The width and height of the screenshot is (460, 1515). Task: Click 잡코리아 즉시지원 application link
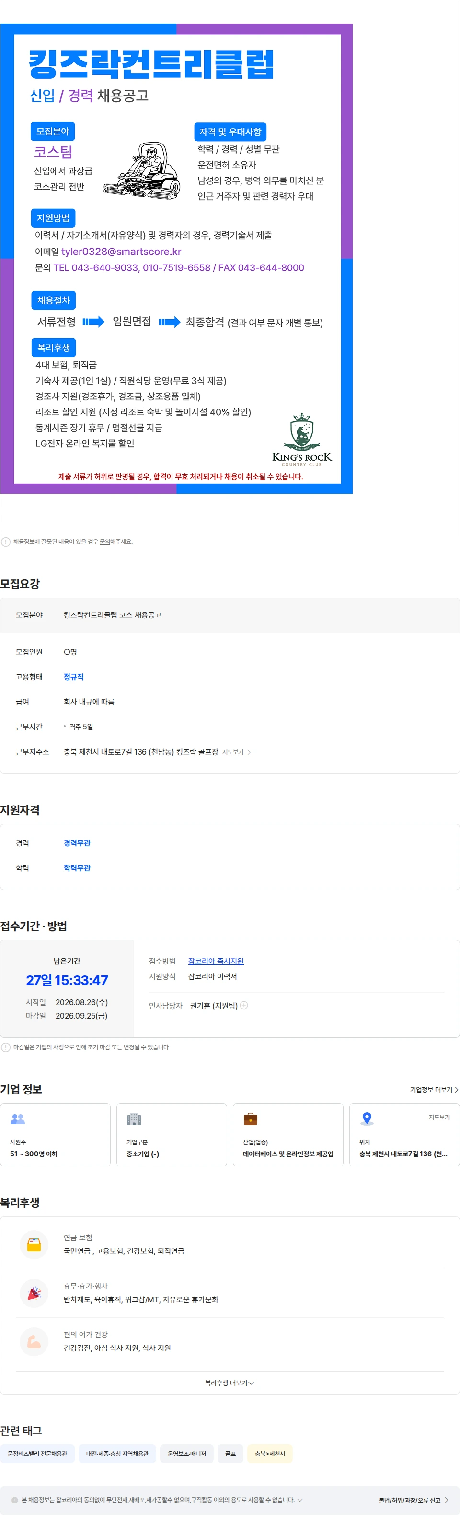coord(216,961)
